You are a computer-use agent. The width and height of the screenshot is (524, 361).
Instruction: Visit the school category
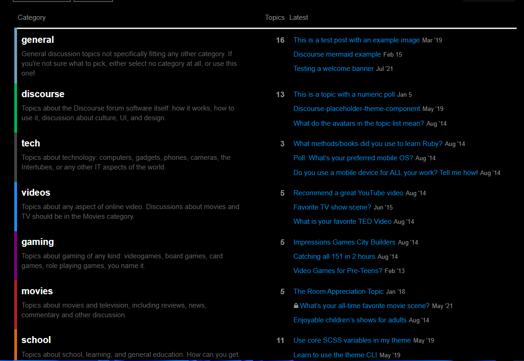[x=36, y=340]
